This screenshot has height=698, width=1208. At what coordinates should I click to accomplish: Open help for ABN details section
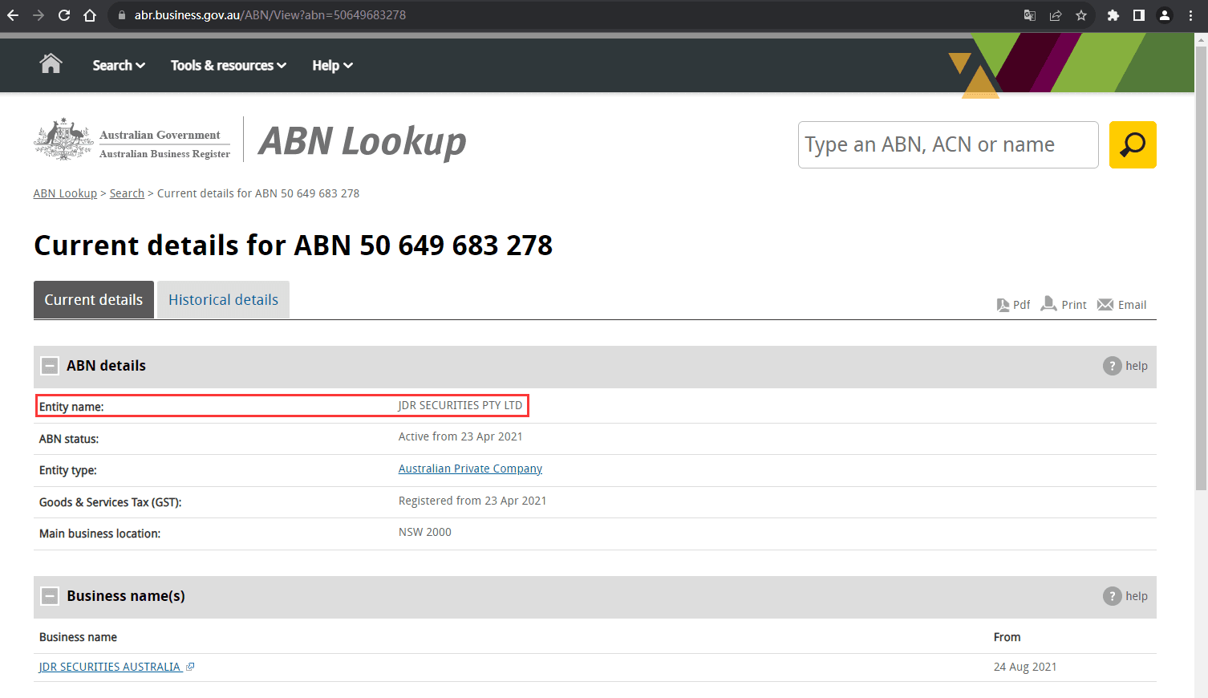tap(1125, 366)
